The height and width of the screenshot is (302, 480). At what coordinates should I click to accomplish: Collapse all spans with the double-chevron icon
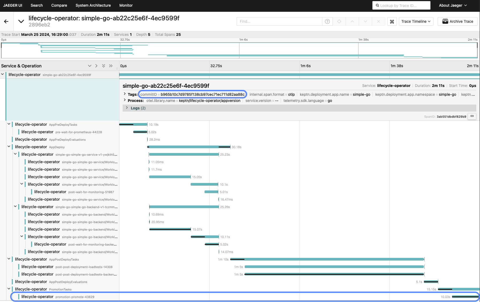pos(104,66)
